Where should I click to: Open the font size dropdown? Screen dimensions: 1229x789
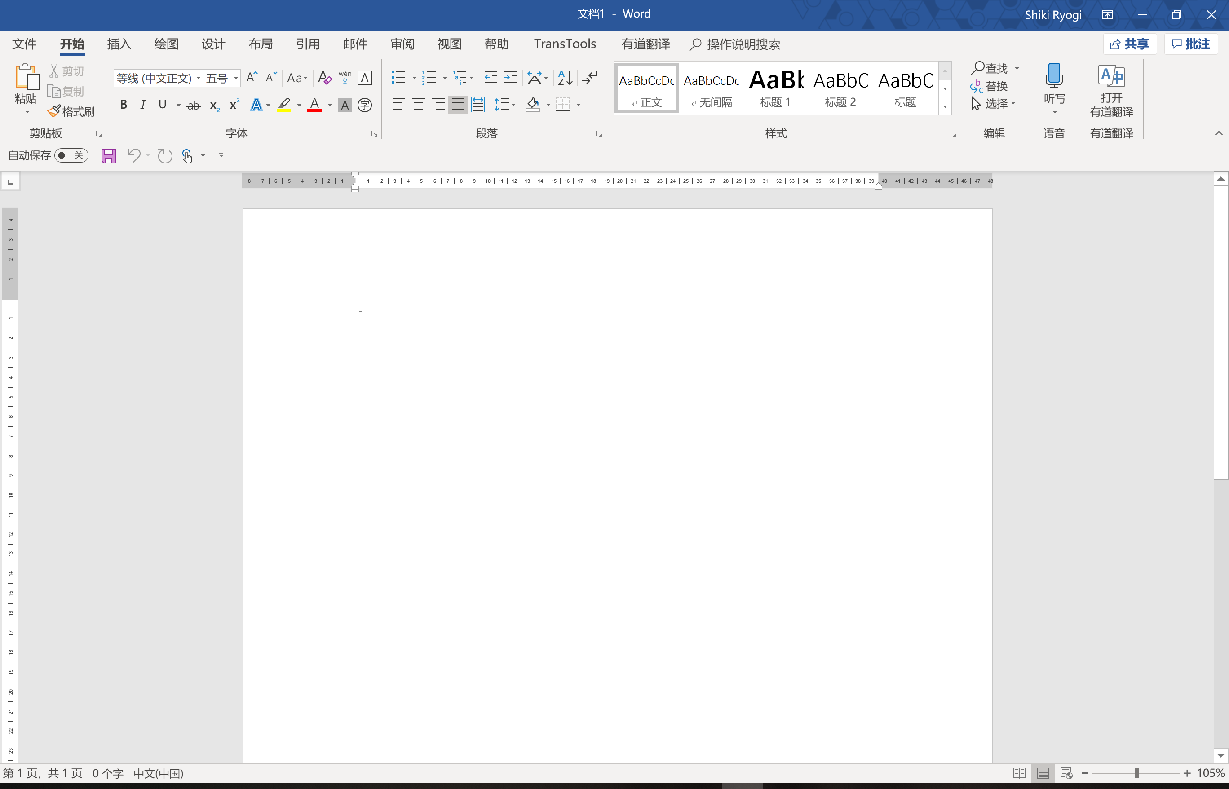point(236,79)
